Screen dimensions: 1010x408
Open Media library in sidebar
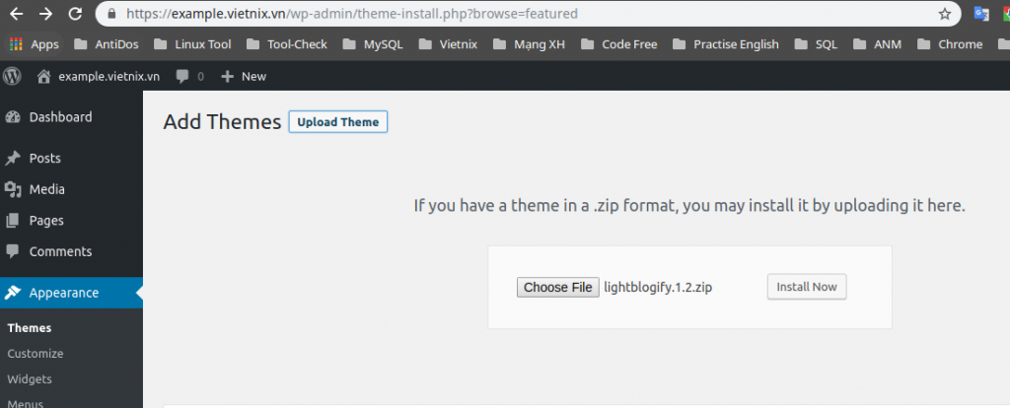pos(46,189)
